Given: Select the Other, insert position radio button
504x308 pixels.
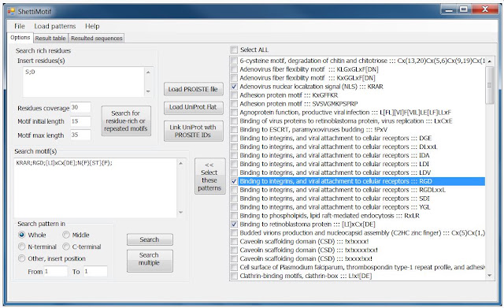Looking at the screenshot, I should pos(22,258).
